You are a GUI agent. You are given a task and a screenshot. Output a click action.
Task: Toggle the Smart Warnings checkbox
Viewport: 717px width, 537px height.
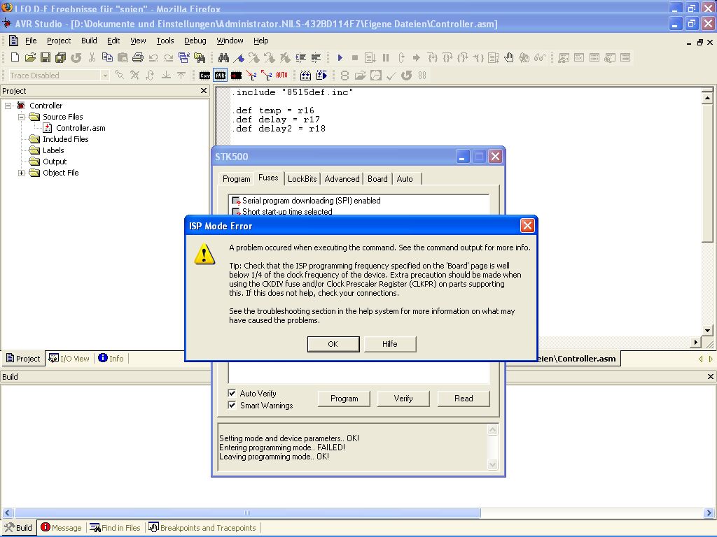pyautogui.click(x=232, y=405)
